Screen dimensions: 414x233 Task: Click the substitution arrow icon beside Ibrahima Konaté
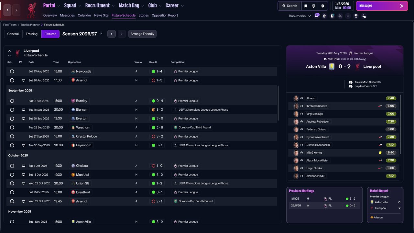[380, 106]
